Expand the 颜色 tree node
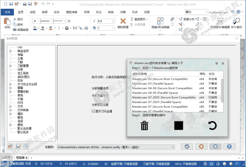 10,125
